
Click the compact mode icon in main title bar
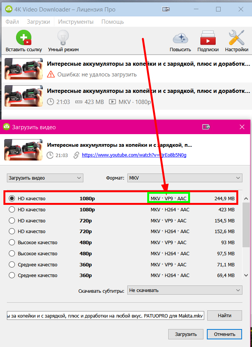[166, 9]
